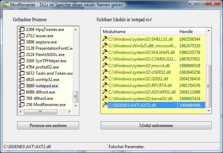Click process list horizontal scrollbar thumb
This screenshot has height=153, width=223.
(x=40, y=112)
